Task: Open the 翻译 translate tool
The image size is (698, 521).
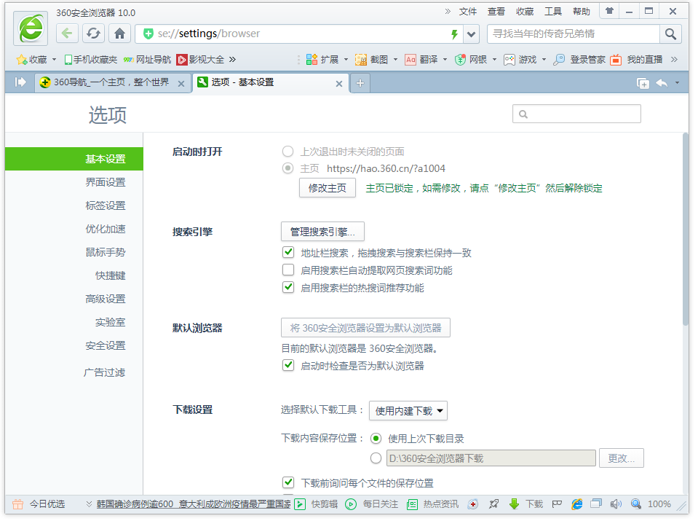Action: (421, 60)
